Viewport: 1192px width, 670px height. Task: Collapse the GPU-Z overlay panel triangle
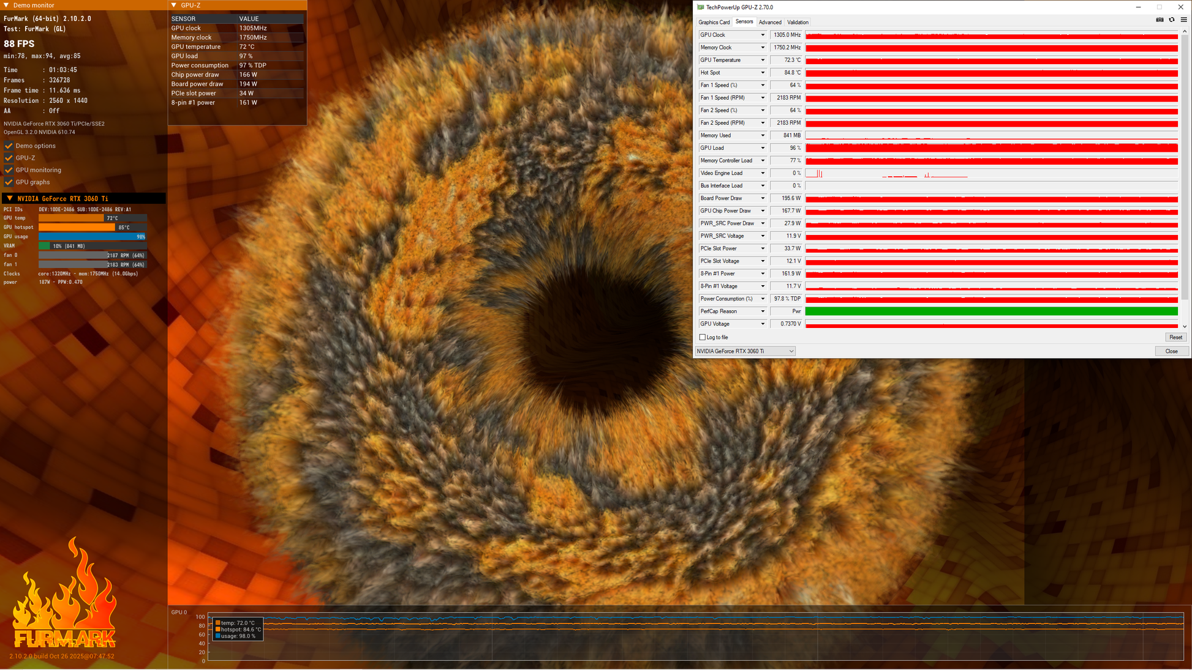coord(174,5)
